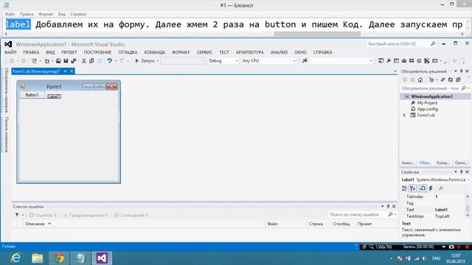Click Alphabetical sort icon in Properties
472x265 pixels.
[x=413, y=188]
